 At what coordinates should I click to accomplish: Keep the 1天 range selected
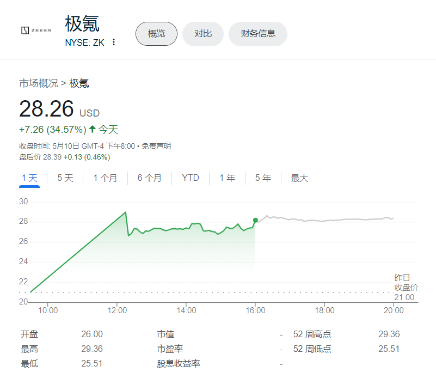pos(29,178)
